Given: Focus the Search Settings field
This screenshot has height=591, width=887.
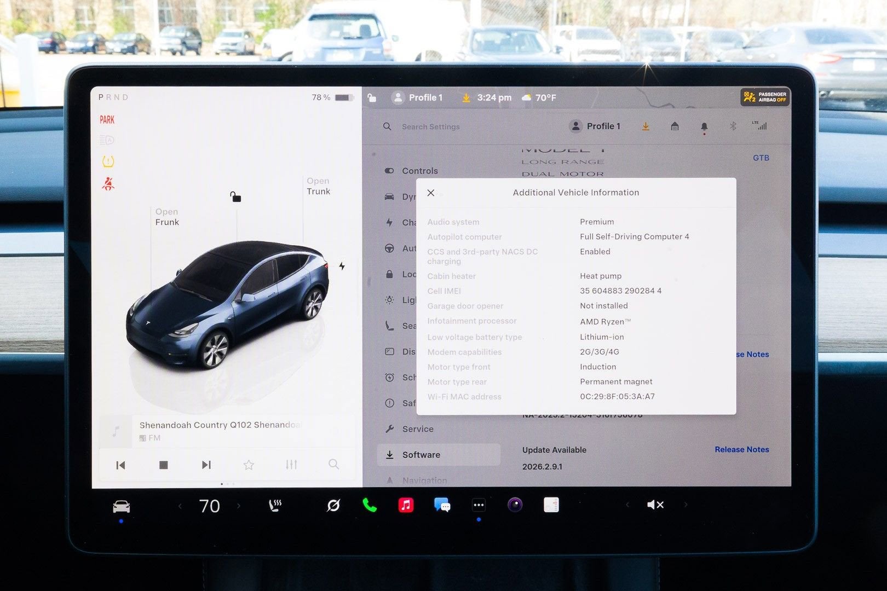Looking at the screenshot, I should tap(430, 126).
